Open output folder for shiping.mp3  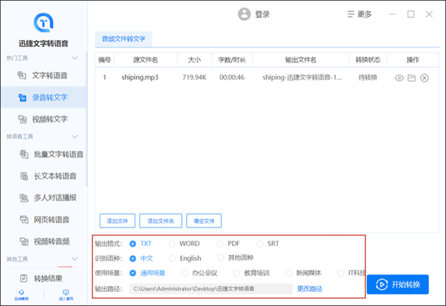[x=412, y=78]
